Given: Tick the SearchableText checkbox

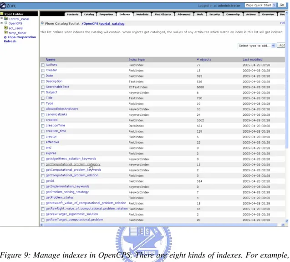Looking at the screenshot, I should [x=43, y=87].
